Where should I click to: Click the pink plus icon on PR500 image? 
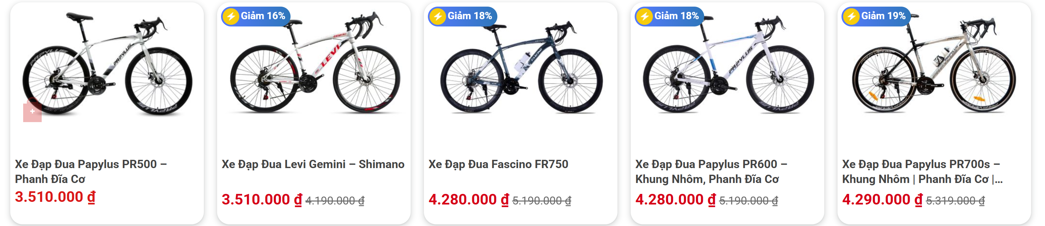coord(32,112)
